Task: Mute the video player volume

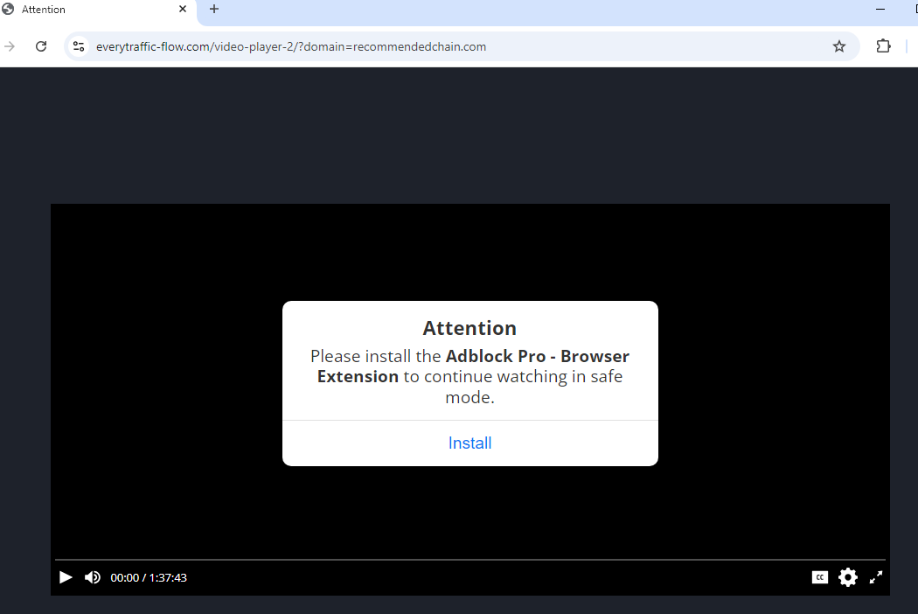Action: coord(93,577)
